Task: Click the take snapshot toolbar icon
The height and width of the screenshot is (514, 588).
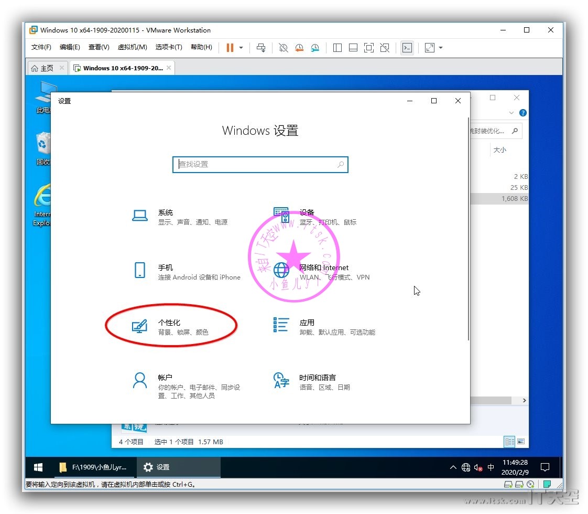Action: (x=283, y=48)
